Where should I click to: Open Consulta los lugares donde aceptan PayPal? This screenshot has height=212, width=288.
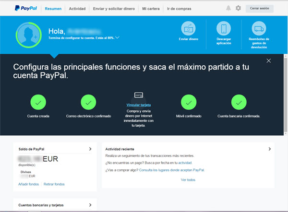(171, 170)
